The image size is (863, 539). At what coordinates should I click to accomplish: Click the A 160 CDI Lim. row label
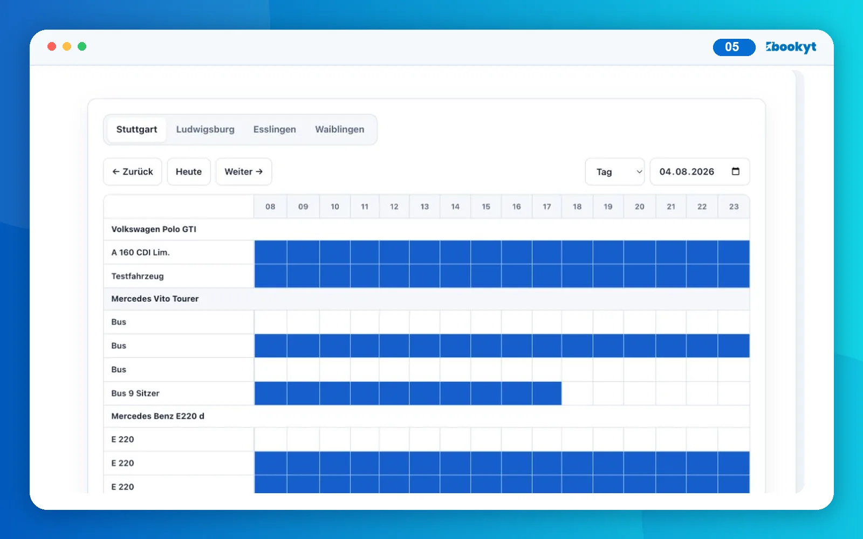coord(140,252)
